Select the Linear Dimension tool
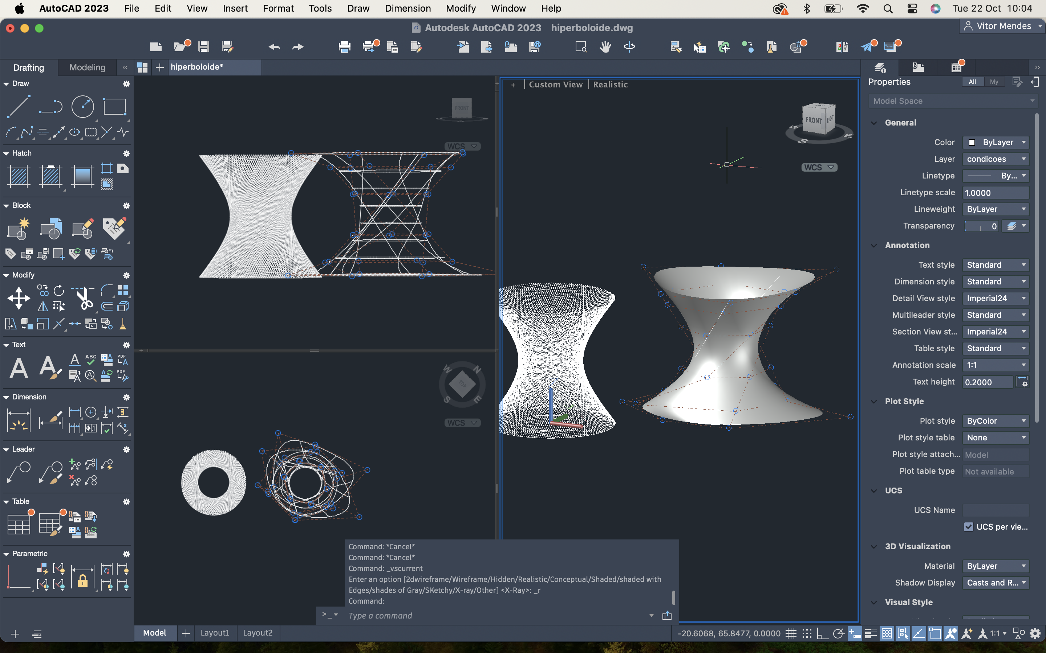Image resolution: width=1046 pixels, height=653 pixels. click(x=19, y=420)
